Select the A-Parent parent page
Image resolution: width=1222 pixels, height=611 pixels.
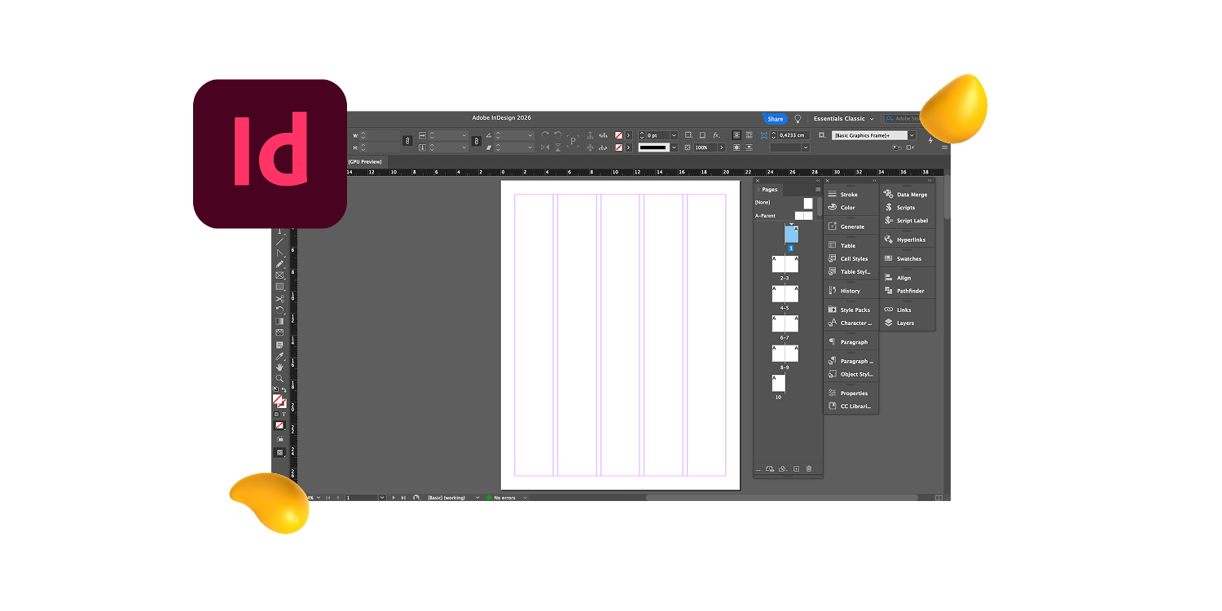coord(784,216)
